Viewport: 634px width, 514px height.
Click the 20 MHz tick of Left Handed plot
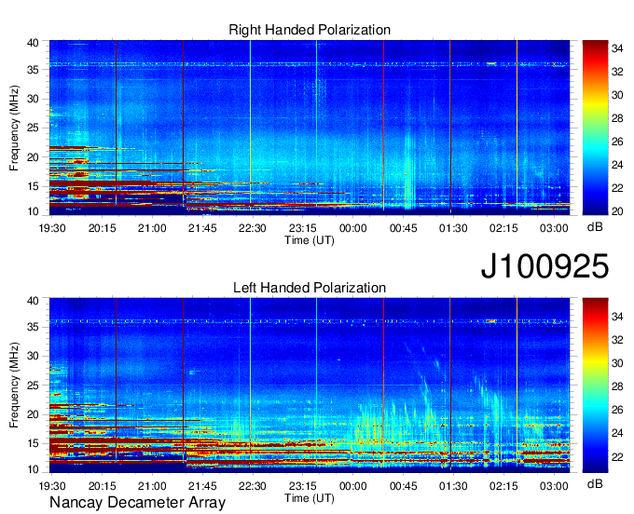pyautogui.click(x=33, y=414)
